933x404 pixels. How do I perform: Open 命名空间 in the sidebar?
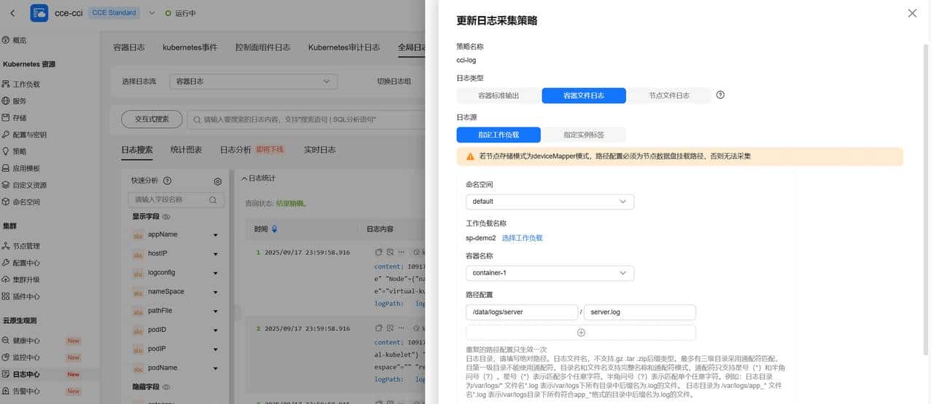26,202
